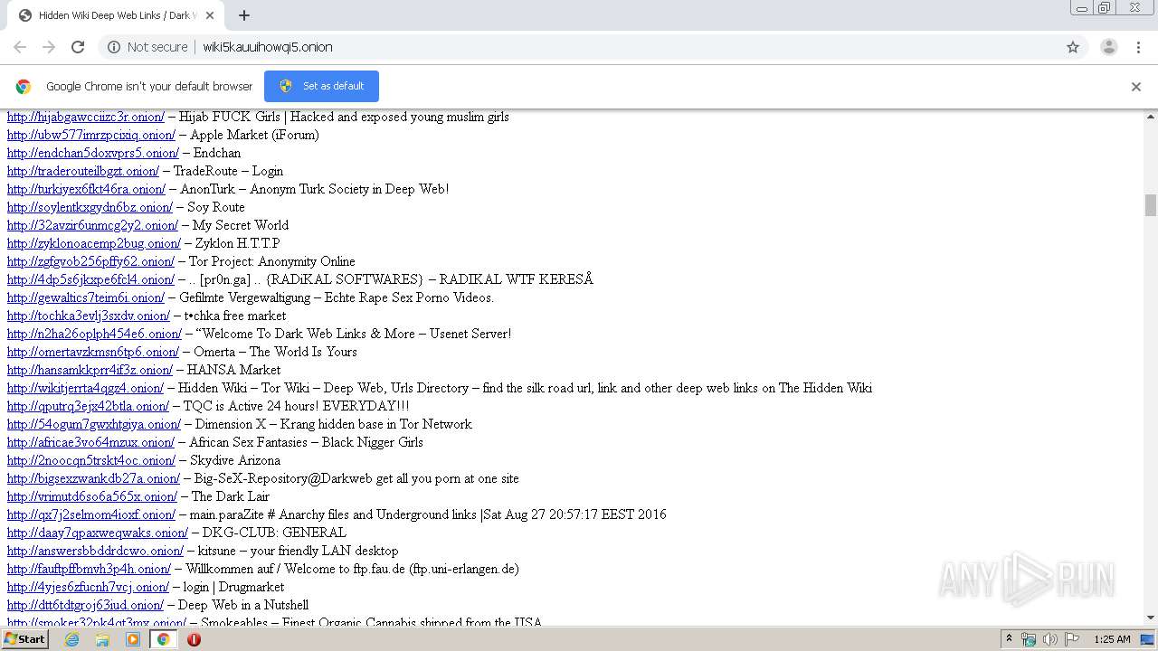Follow the 32avzir6unmcg2y2.onion link
The width and height of the screenshot is (1158, 651).
[x=92, y=225]
